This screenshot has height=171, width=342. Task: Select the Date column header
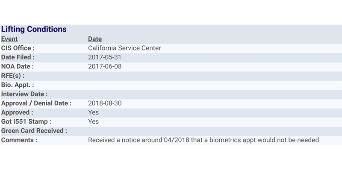click(95, 39)
